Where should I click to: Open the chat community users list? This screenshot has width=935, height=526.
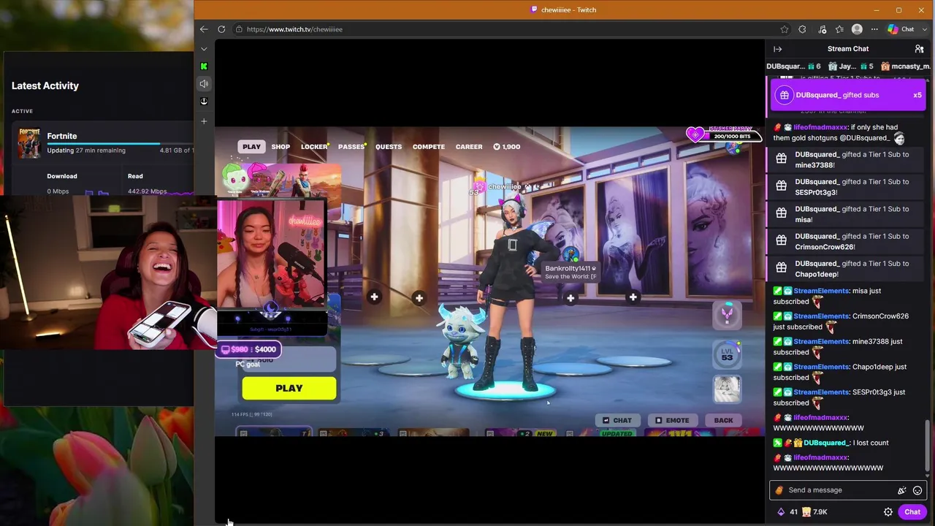[x=919, y=49]
